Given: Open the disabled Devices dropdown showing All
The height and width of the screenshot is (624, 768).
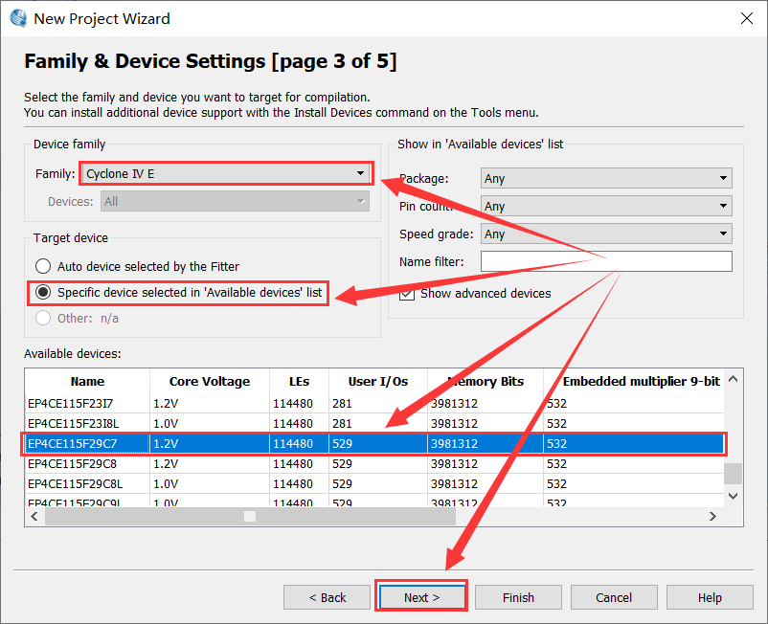Looking at the screenshot, I should coord(235,201).
